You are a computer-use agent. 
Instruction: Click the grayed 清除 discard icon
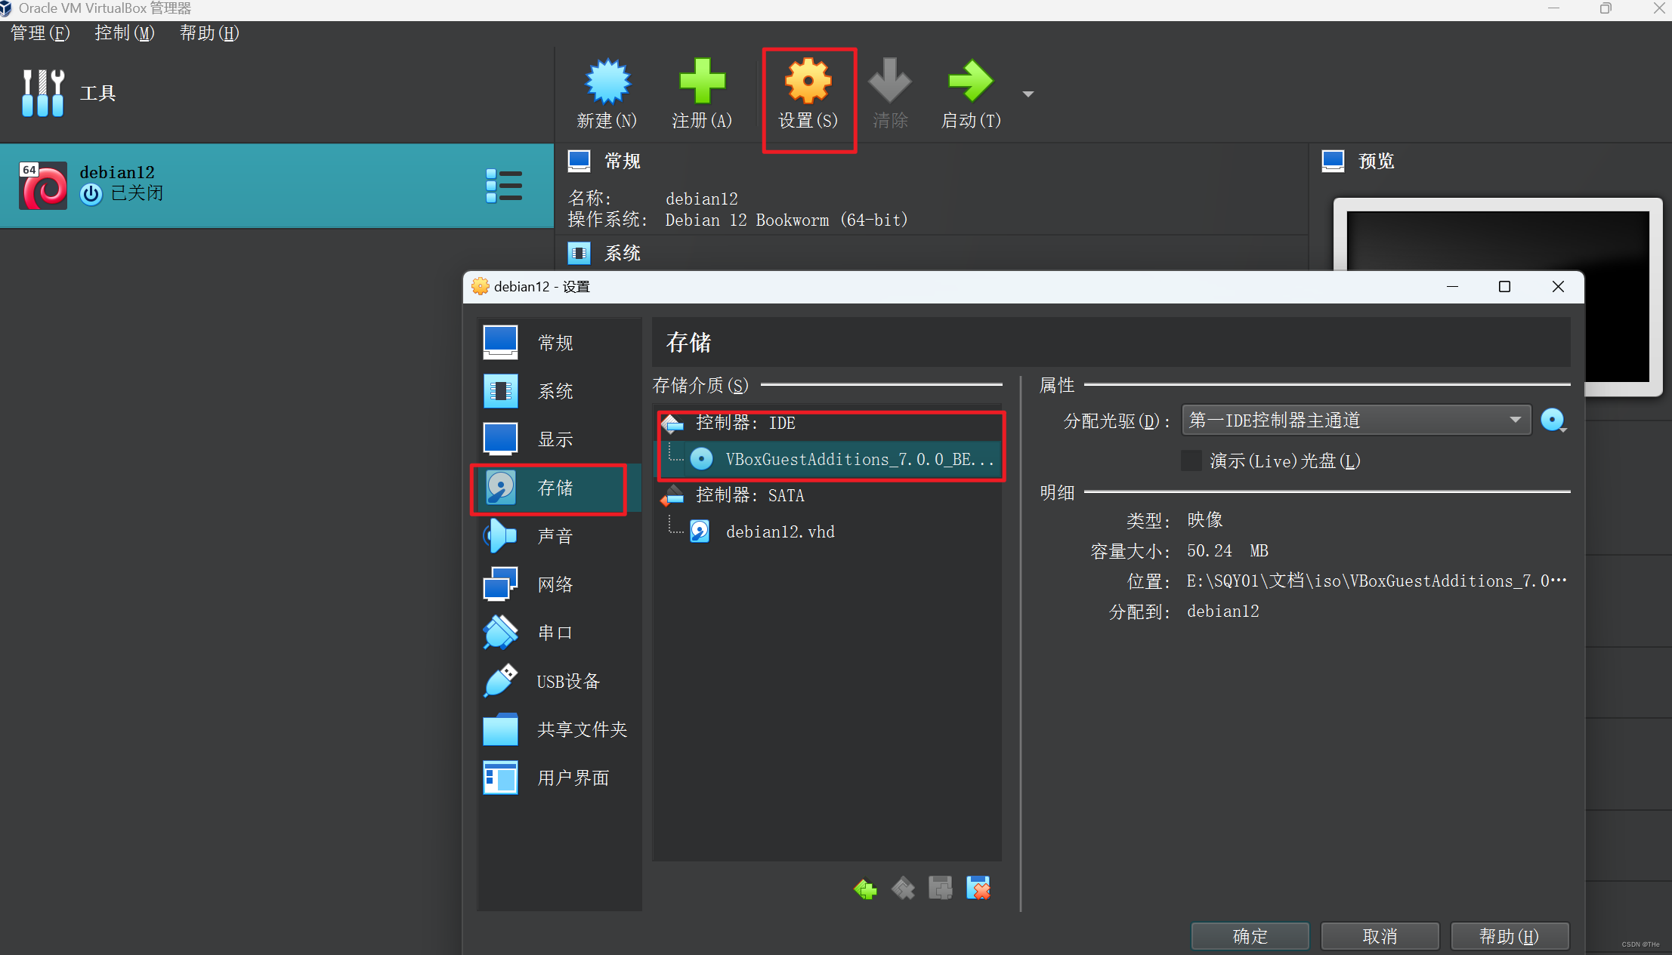pyautogui.click(x=890, y=82)
